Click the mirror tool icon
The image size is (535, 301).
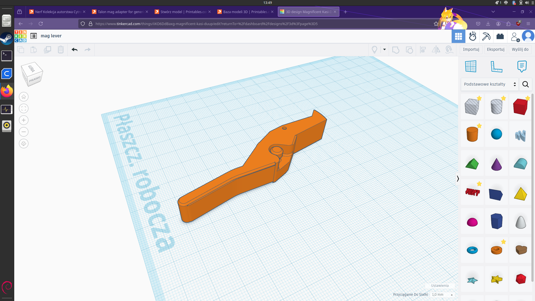[x=436, y=50]
